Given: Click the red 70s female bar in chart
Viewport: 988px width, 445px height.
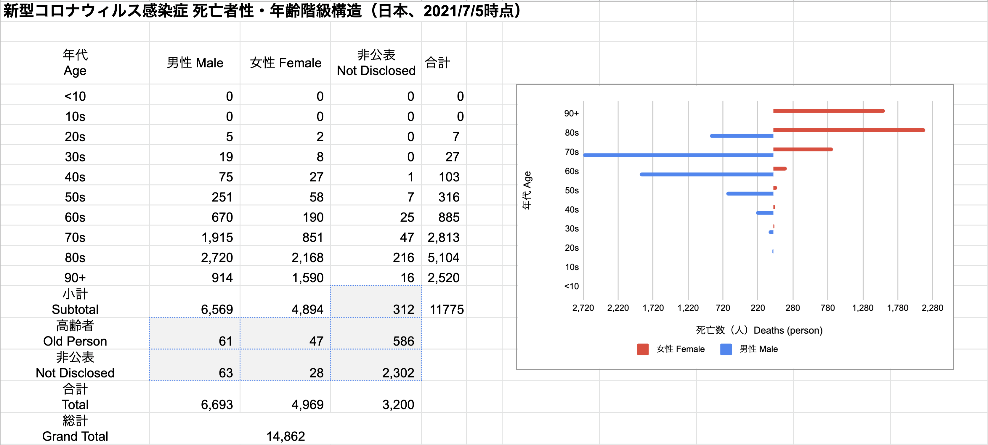Looking at the screenshot, I should (803, 149).
